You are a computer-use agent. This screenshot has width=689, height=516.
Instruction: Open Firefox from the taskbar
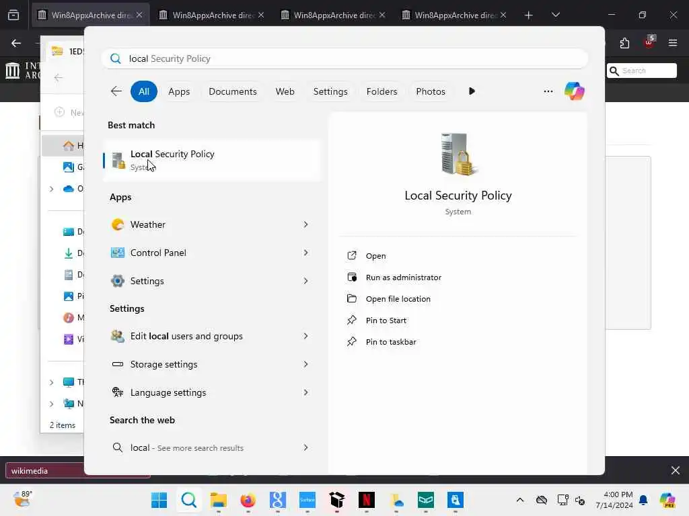pos(248,500)
